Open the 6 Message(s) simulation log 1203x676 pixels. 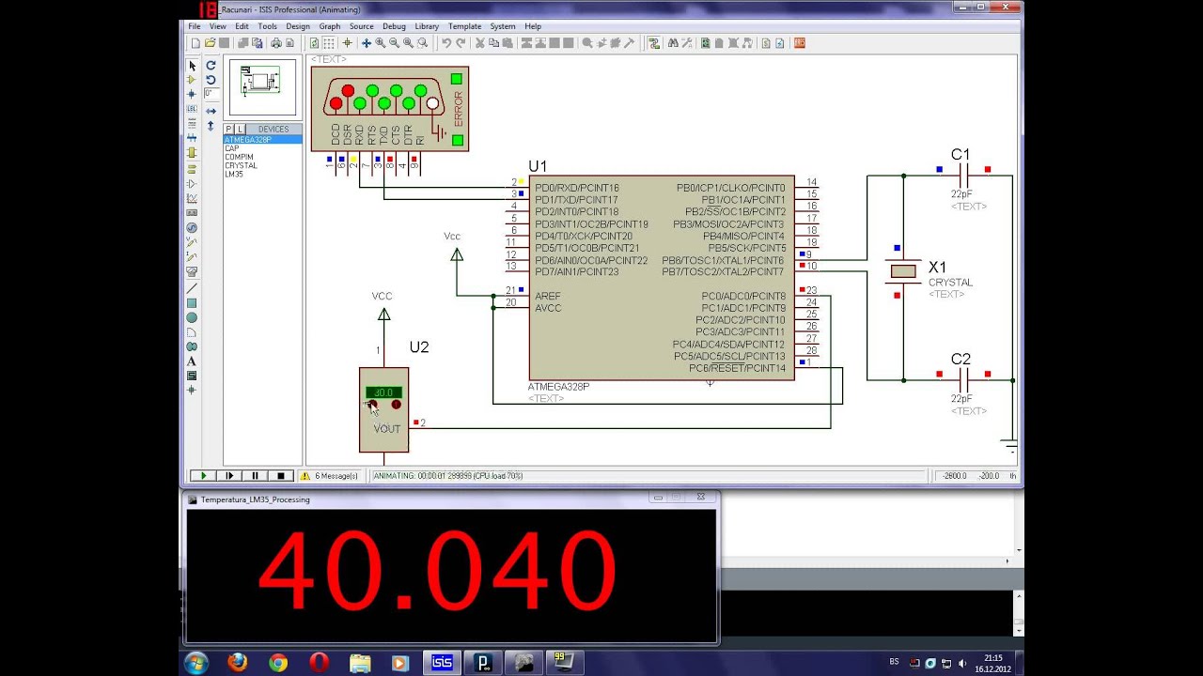pyautogui.click(x=330, y=476)
